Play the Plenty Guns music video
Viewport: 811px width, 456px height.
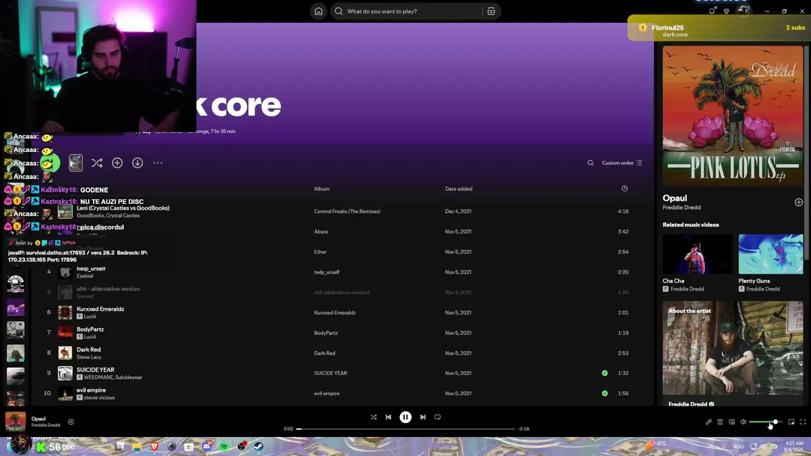pyautogui.click(x=771, y=254)
